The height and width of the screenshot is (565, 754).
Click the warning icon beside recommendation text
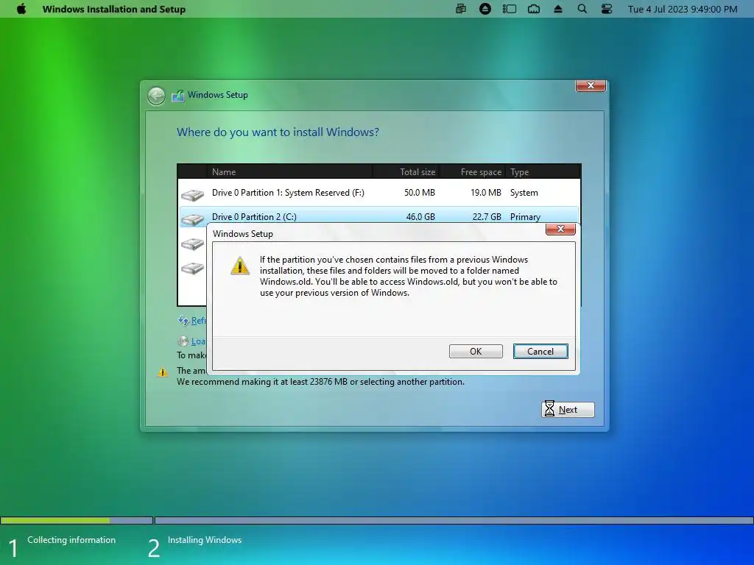[x=163, y=372]
